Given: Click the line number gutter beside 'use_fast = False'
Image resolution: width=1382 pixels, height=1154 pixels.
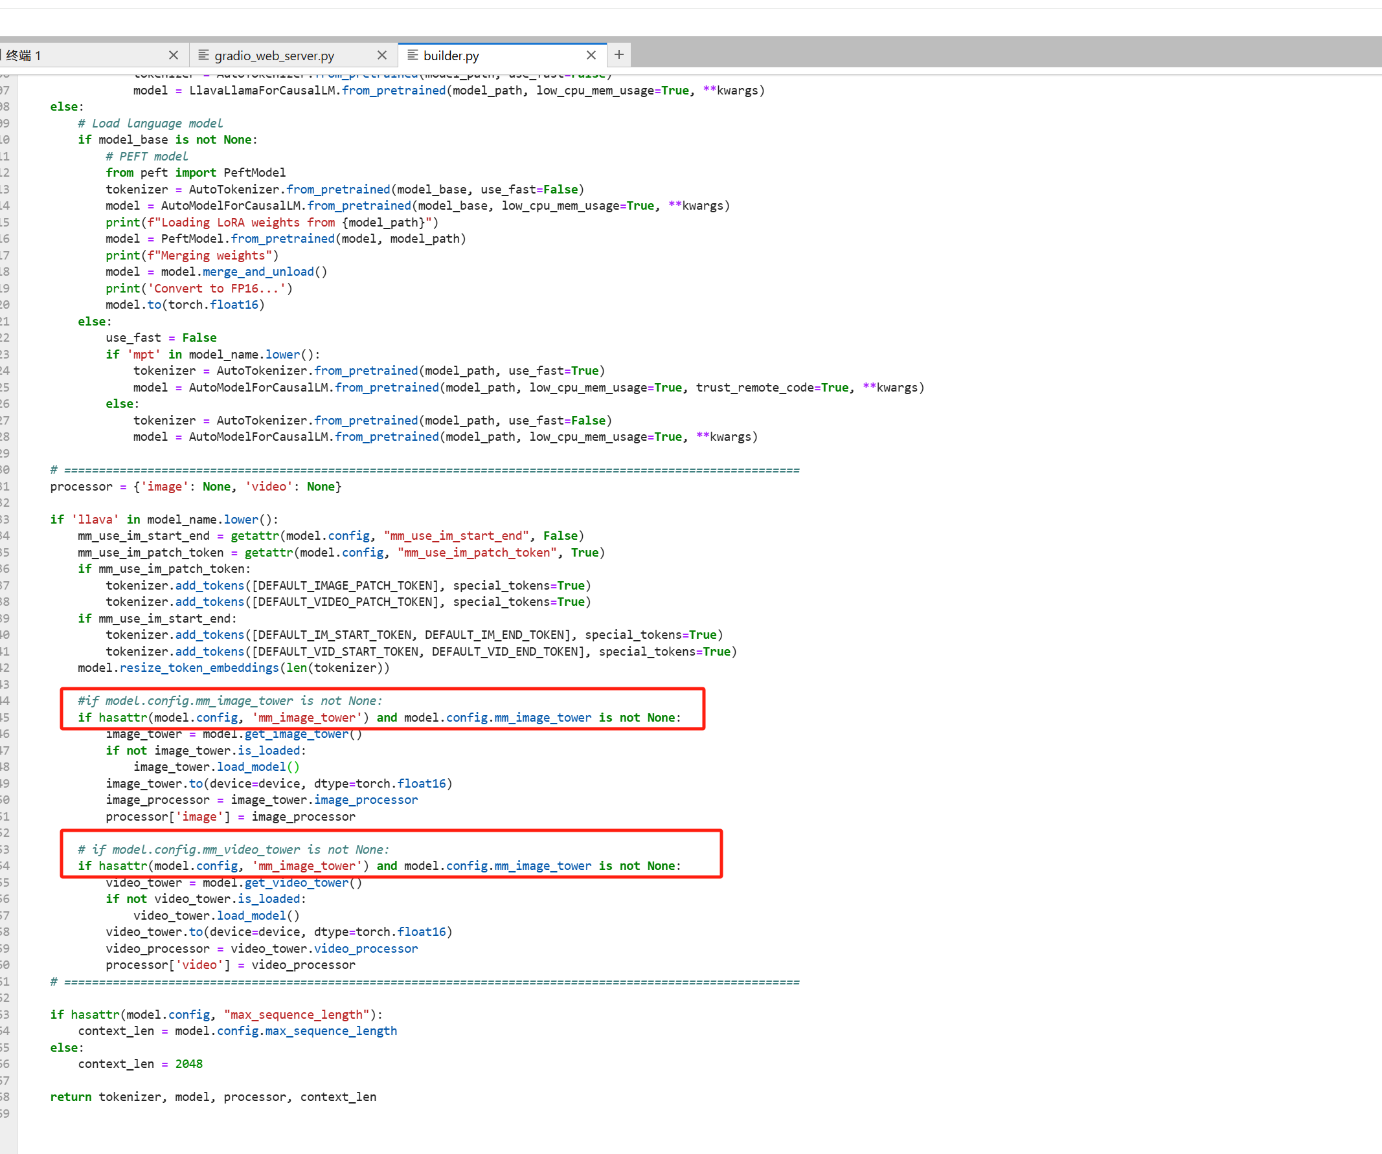Looking at the screenshot, I should click(x=5, y=338).
